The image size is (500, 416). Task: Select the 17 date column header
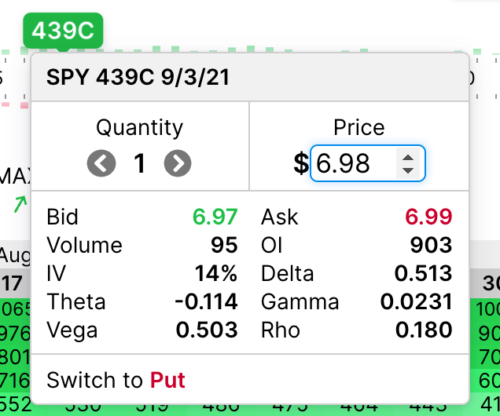click(13, 283)
